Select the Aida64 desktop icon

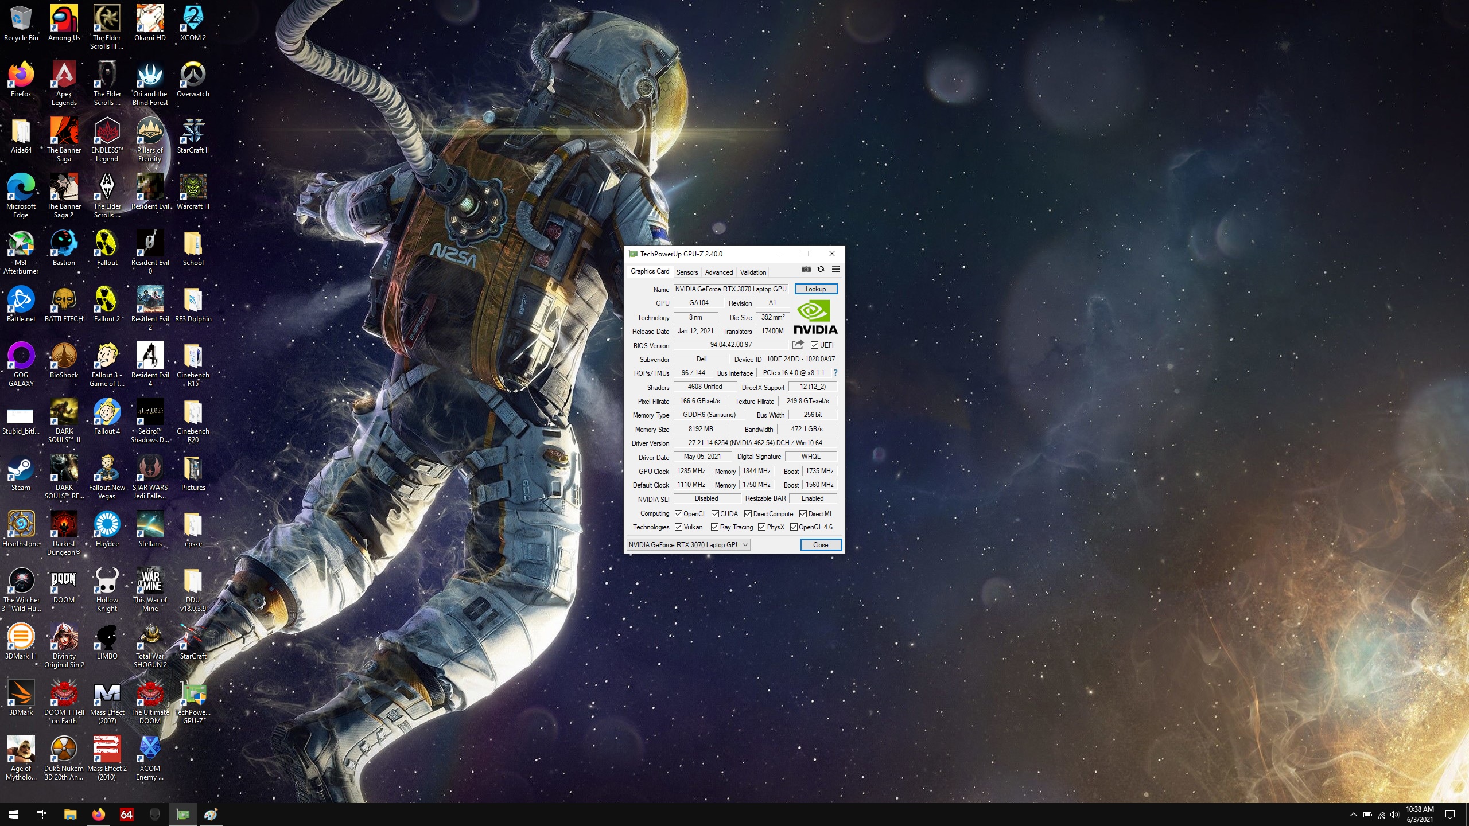click(x=21, y=136)
